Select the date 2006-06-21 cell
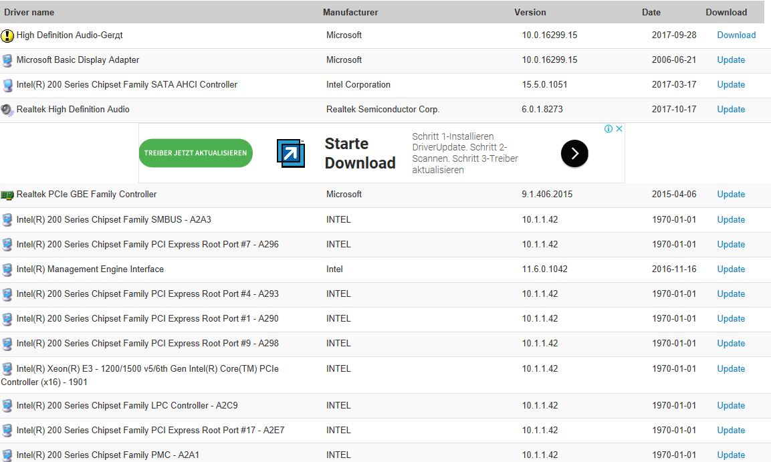This screenshot has height=462, width=771. coord(674,60)
